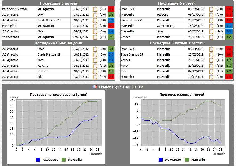Screen dimensions: 236x166
Task: Click the goal difference chart plot area
Action: (183, 122)
